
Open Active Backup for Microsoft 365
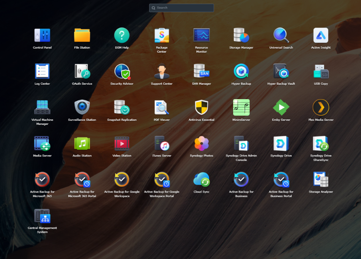point(43,179)
